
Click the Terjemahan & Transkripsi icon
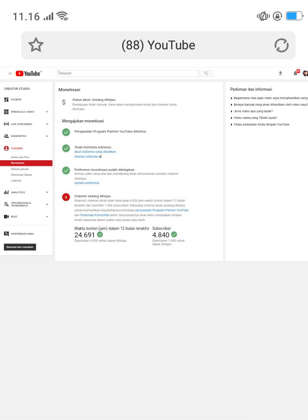click(6, 204)
